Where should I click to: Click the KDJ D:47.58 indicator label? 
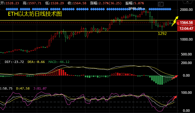point(23,88)
